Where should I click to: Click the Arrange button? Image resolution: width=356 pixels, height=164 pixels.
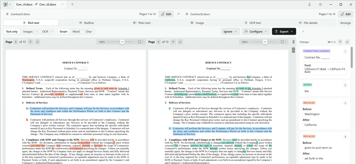coord(346,23)
